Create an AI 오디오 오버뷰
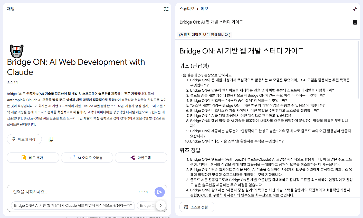Screen dimensions: 363x218 (x=87, y=158)
